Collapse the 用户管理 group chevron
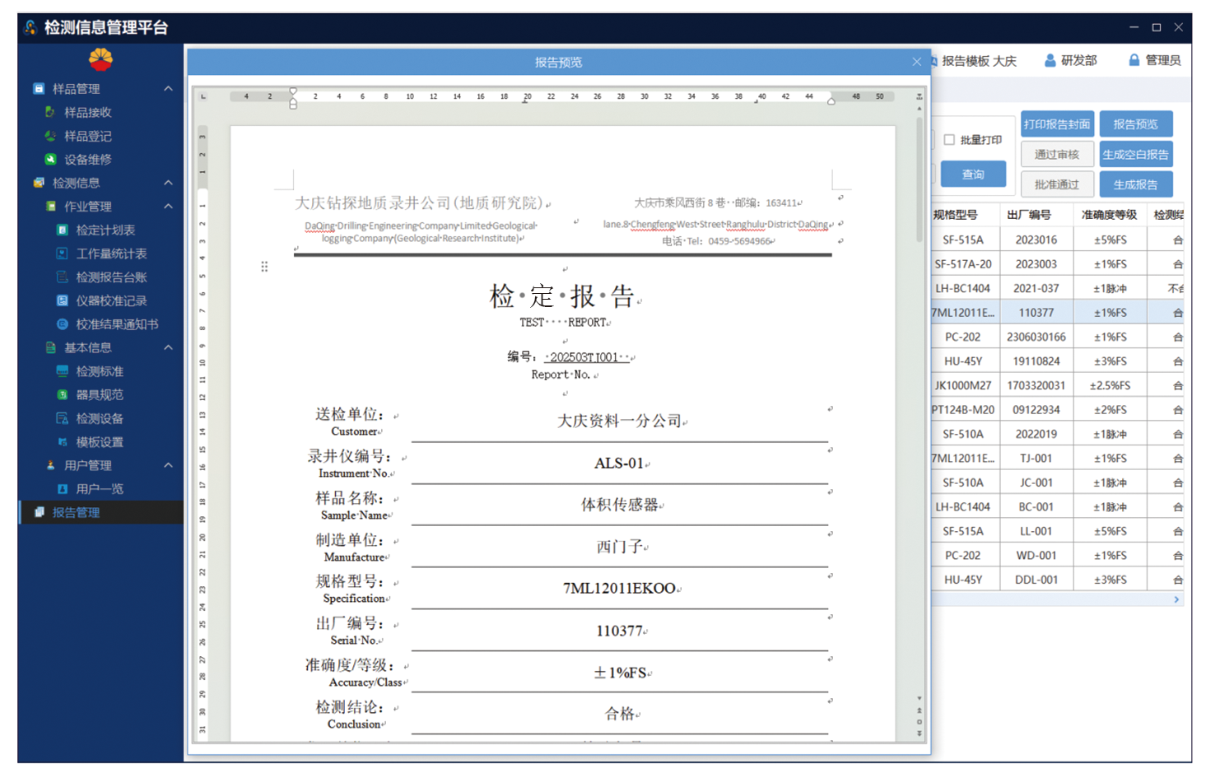 point(168,465)
